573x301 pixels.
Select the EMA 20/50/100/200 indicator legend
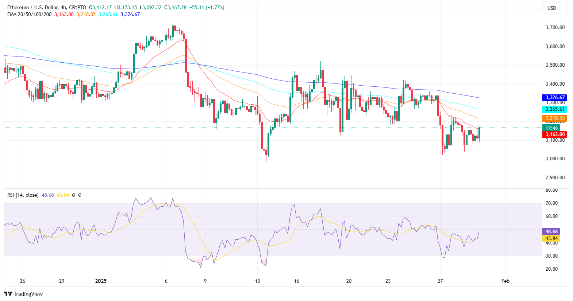pyautogui.click(x=29, y=14)
